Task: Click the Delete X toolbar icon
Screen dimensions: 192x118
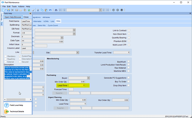Action: (13, 10)
